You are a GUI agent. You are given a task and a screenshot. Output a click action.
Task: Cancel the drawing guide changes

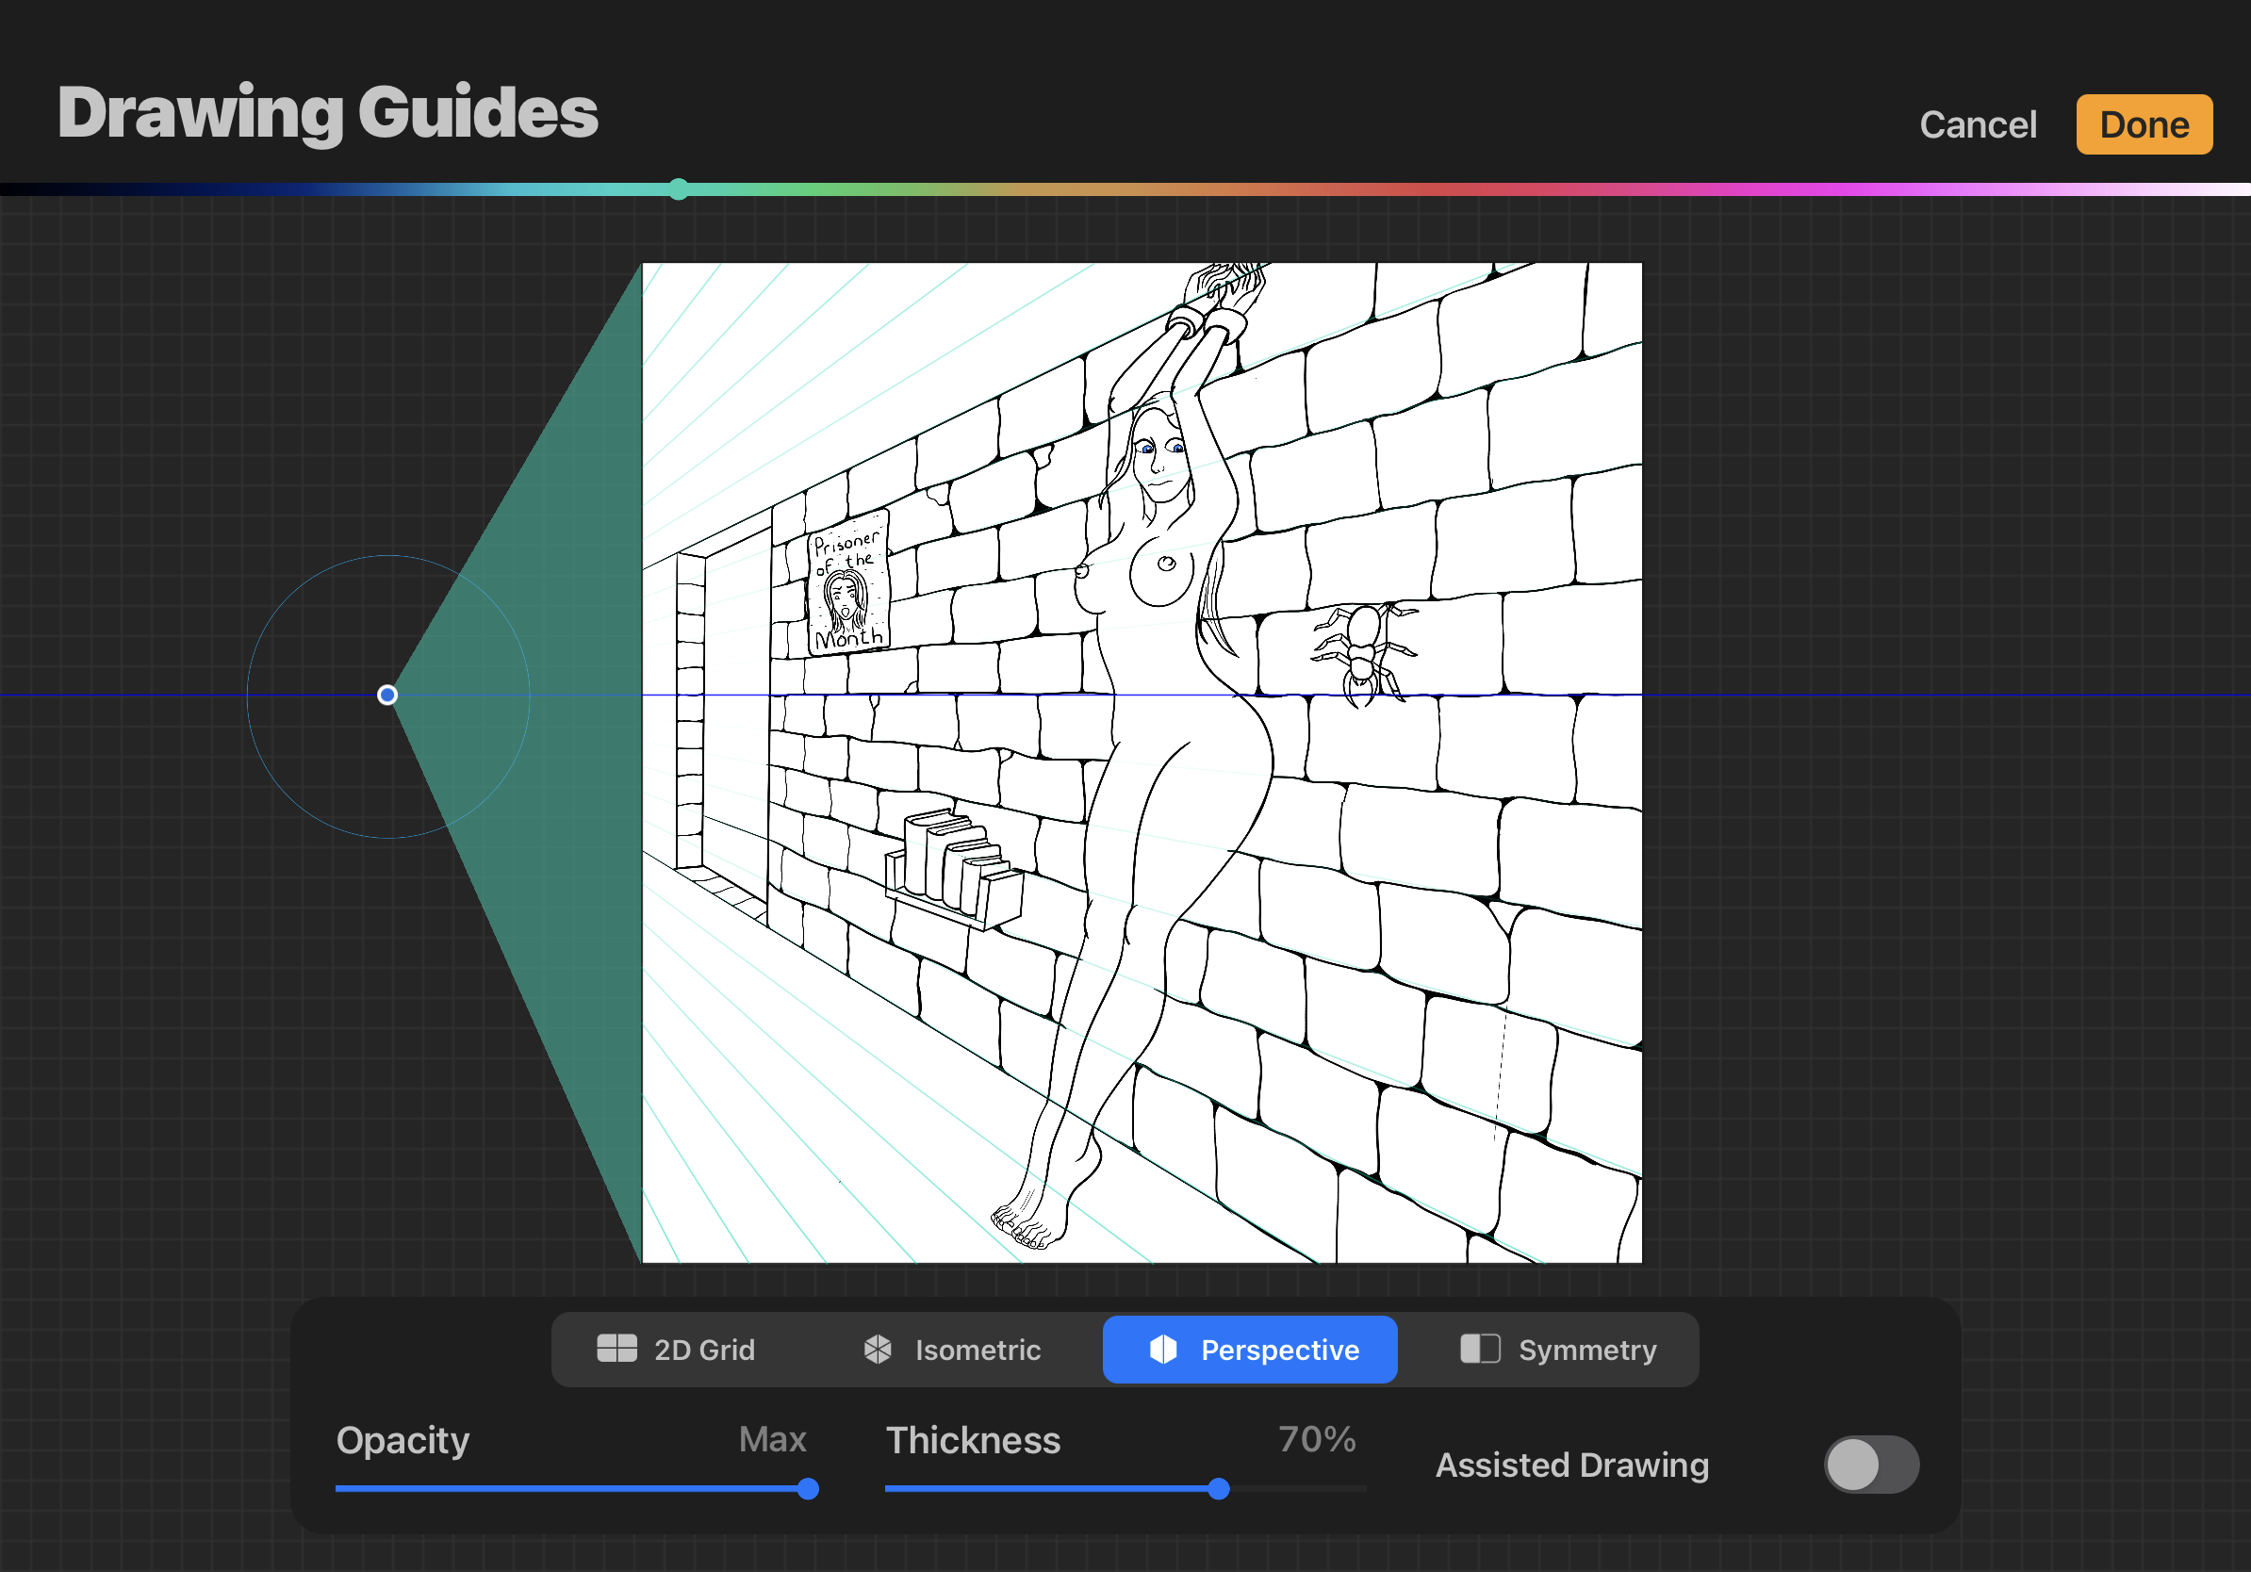1977,125
